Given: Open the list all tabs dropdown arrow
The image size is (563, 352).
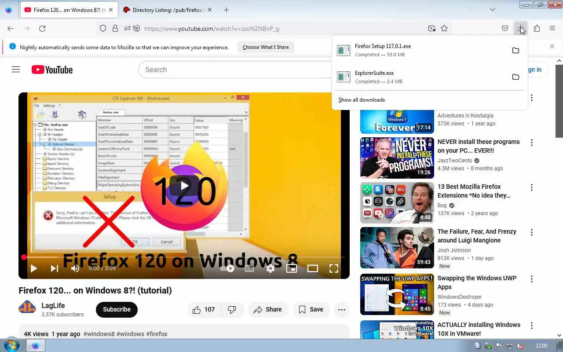Looking at the screenshot, I should pyautogui.click(x=493, y=10).
